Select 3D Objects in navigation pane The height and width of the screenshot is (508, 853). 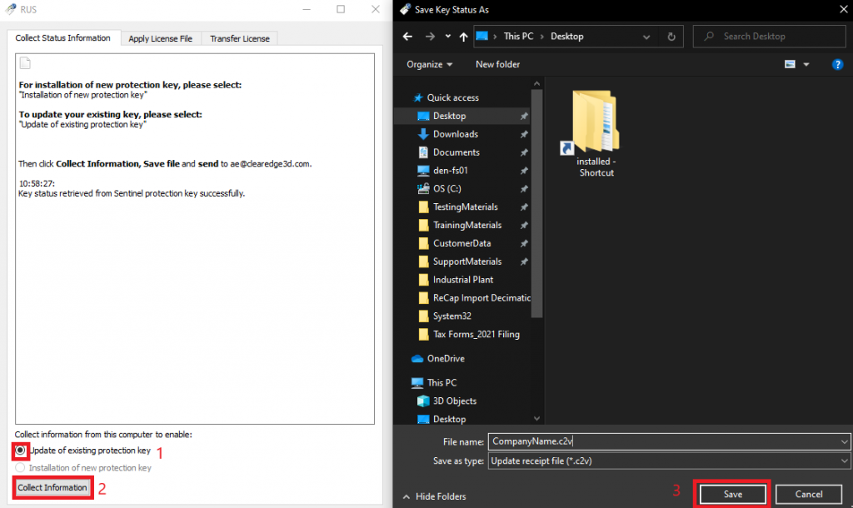tap(455, 401)
